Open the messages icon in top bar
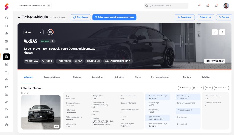Image resolution: width=234 pixels, height=135 pixels. [208, 5]
